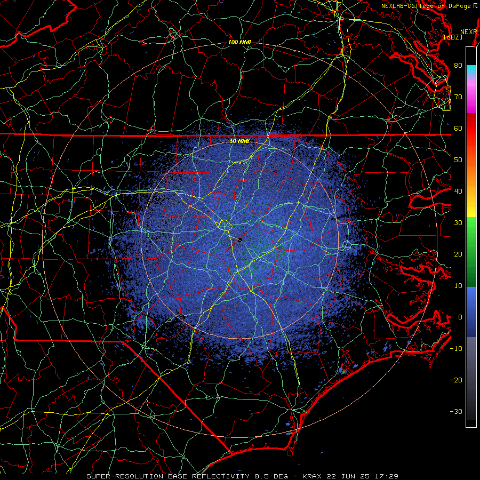Click the black radar site dot at center

pyautogui.click(x=240, y=240)
